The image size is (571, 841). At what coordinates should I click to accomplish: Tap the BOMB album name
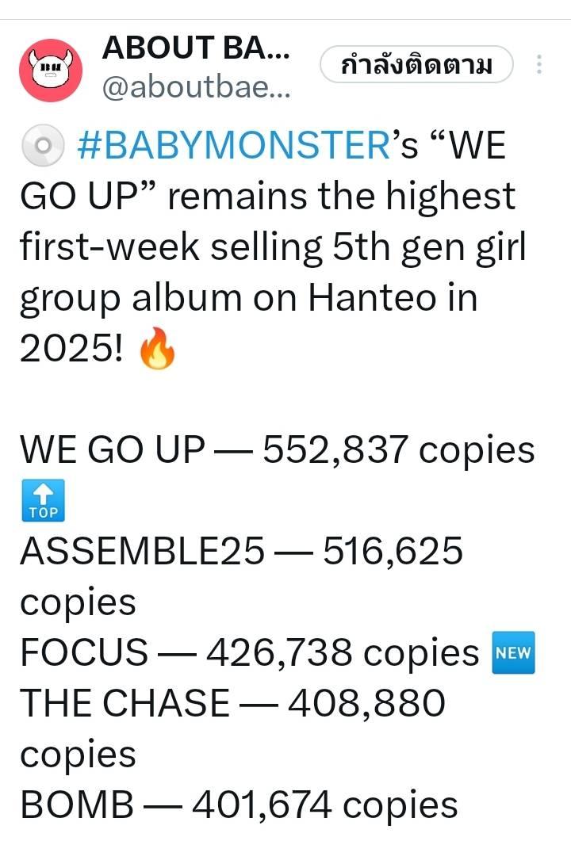click(77, 805)
